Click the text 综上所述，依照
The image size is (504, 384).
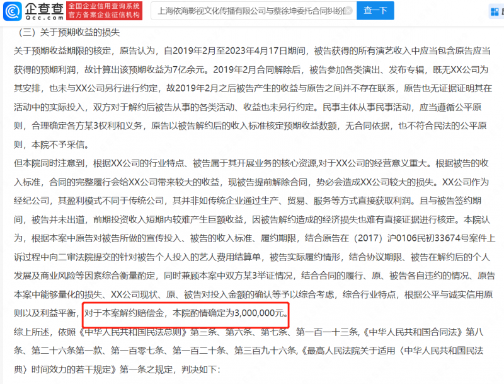tap(45, 332)
